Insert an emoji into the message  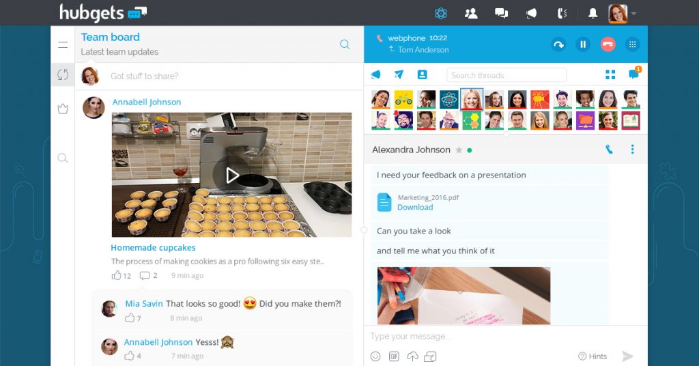pyautogui.click(x=375, y=356)
